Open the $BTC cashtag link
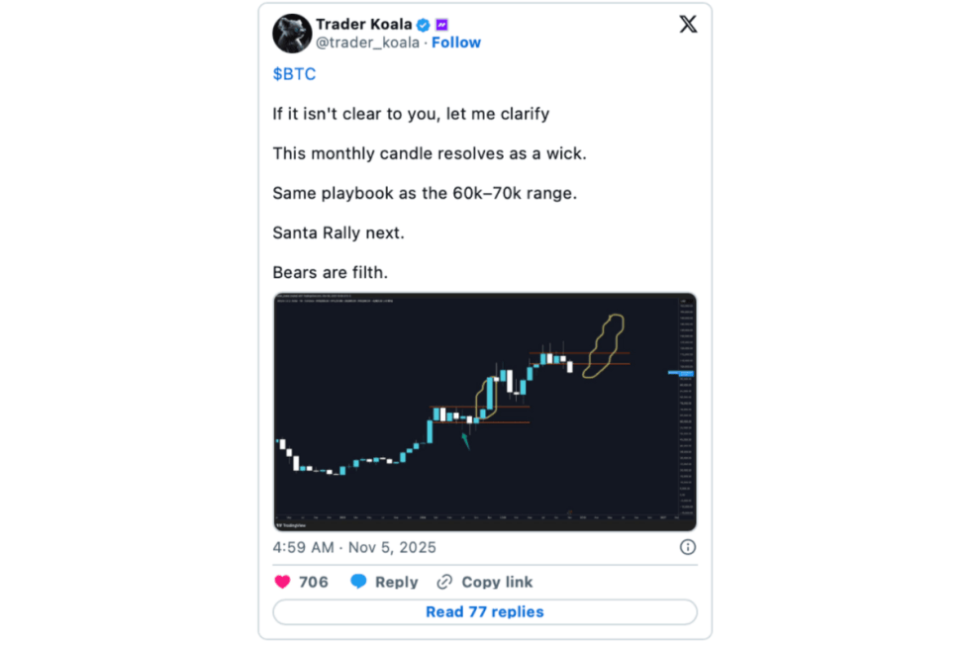 click(294, 73)
